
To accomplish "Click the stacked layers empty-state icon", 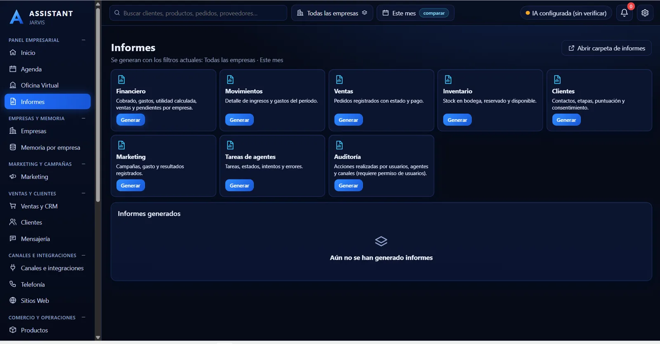I will [x=381, y=241].
